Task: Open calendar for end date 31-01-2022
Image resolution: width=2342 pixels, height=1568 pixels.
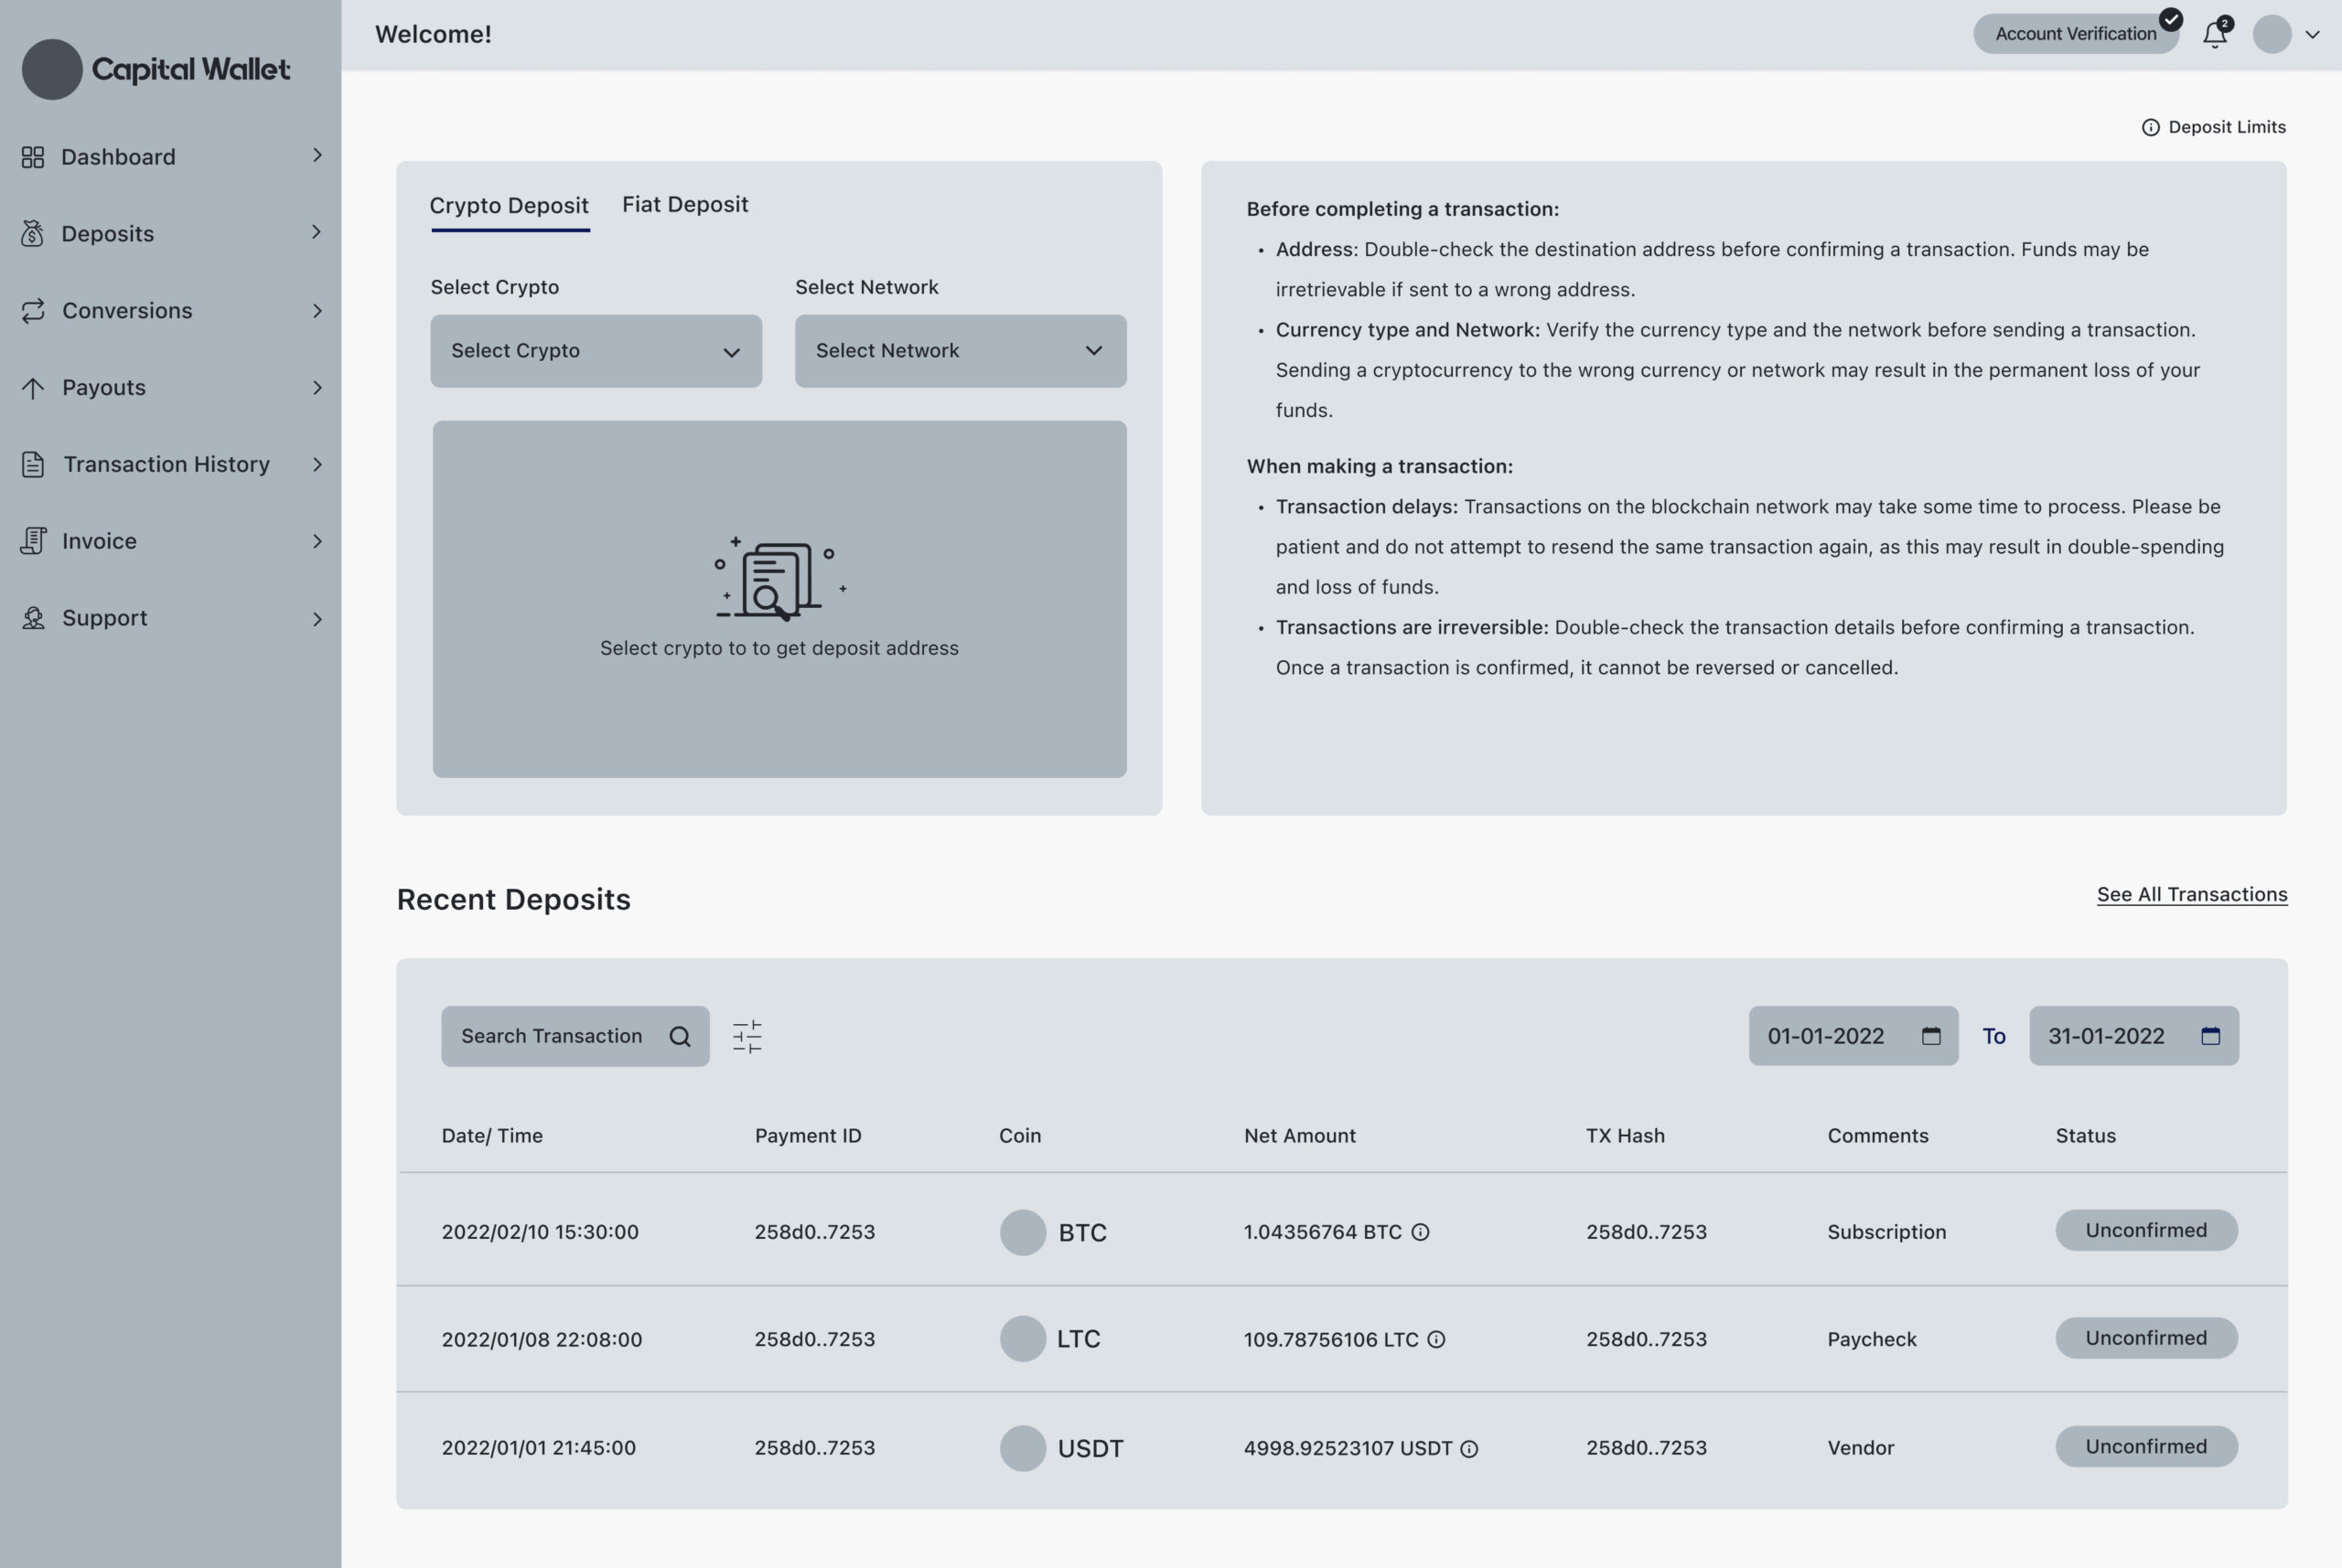Action: pyautogui.click(x=2211, y=1036)
